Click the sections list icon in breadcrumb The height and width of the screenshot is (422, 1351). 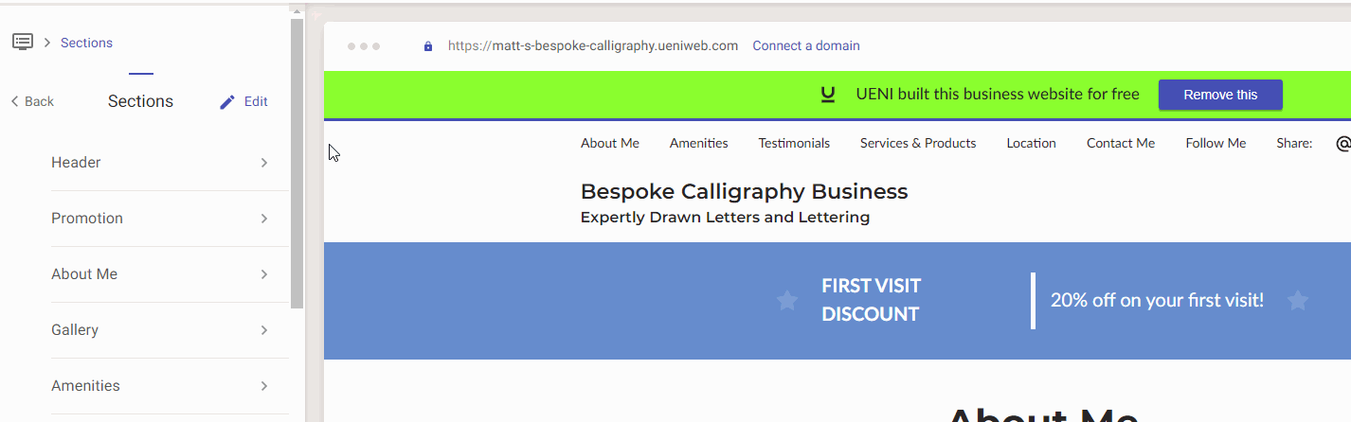pyautogui.click(x=23, y=42)
